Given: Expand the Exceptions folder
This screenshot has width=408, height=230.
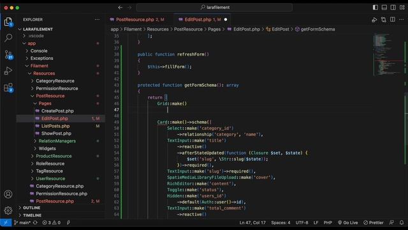Looking at the screenshot, I should (41, 58).
